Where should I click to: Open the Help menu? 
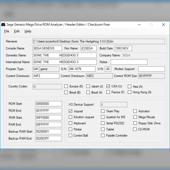coord(28,31)
